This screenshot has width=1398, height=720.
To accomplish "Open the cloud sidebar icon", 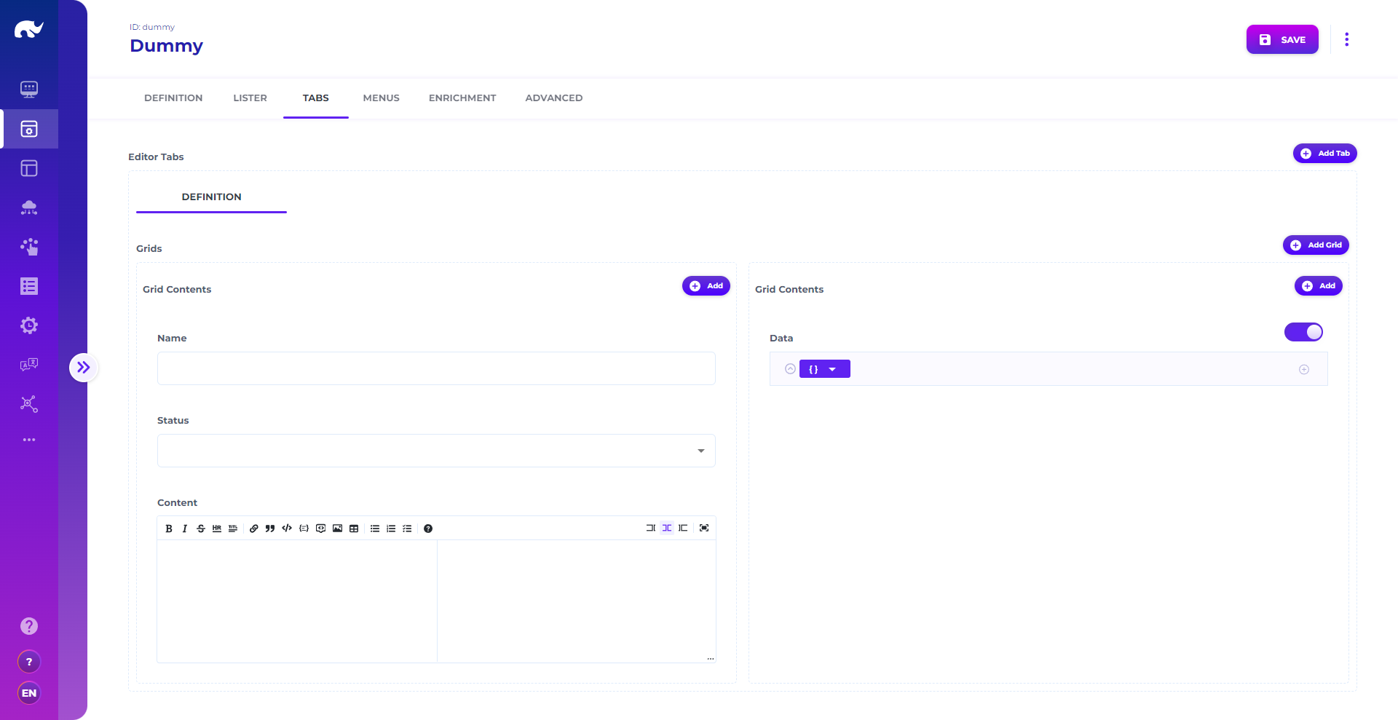I will pyautogui.click(x=29, y=207).
